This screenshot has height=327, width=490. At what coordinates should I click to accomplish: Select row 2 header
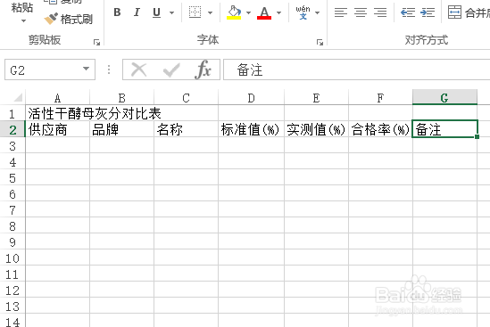click(12, 129)
